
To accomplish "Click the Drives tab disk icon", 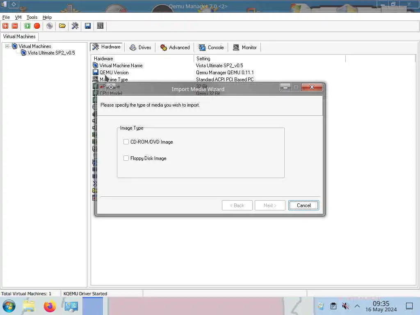I will (132, 48).
